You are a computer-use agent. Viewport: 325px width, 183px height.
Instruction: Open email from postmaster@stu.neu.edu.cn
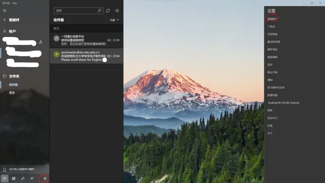[x=86, y=56]
